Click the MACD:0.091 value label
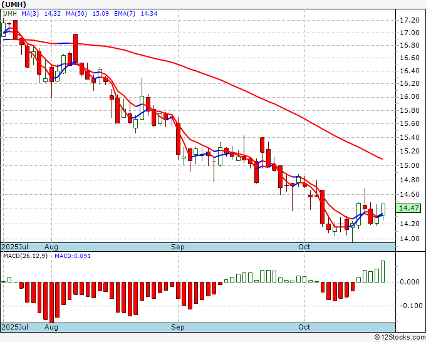 [x=73, y=256]
